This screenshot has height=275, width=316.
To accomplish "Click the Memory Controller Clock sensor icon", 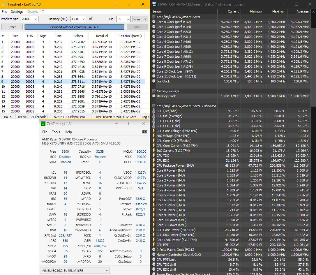I will pos(154,255).
